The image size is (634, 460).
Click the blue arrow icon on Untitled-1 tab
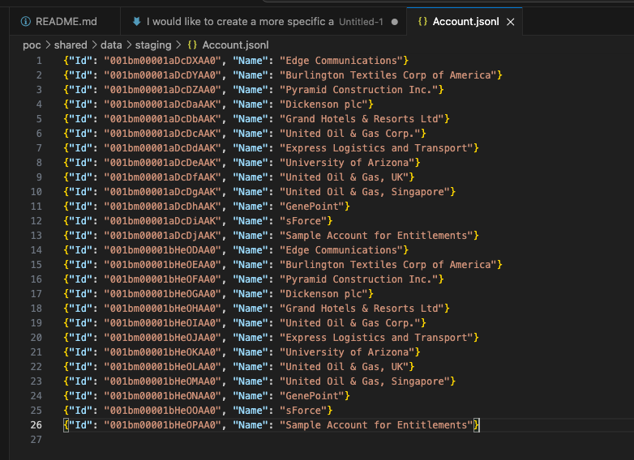pos(136,22)
